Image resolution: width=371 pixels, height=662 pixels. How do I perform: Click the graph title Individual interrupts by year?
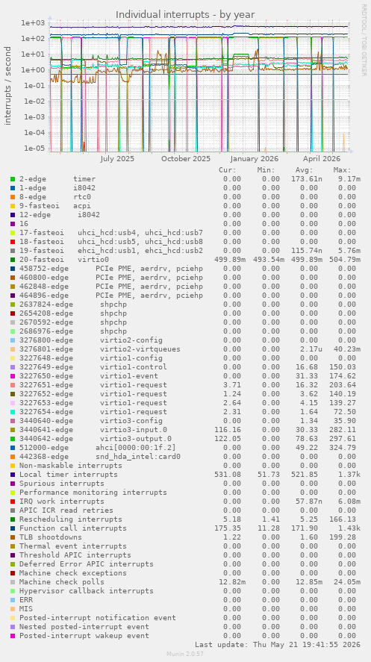[185, 15]
